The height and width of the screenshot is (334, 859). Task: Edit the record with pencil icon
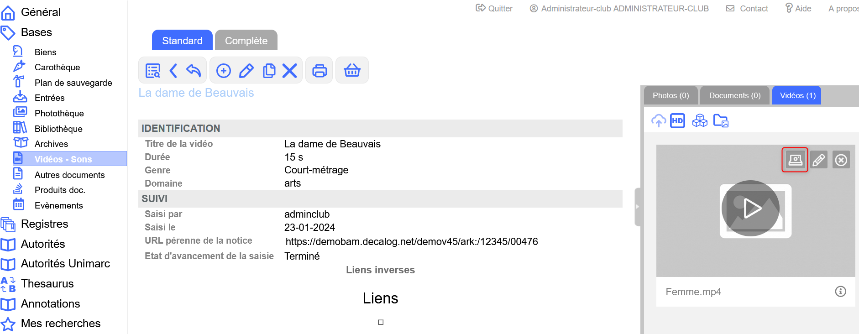[246, 71]
